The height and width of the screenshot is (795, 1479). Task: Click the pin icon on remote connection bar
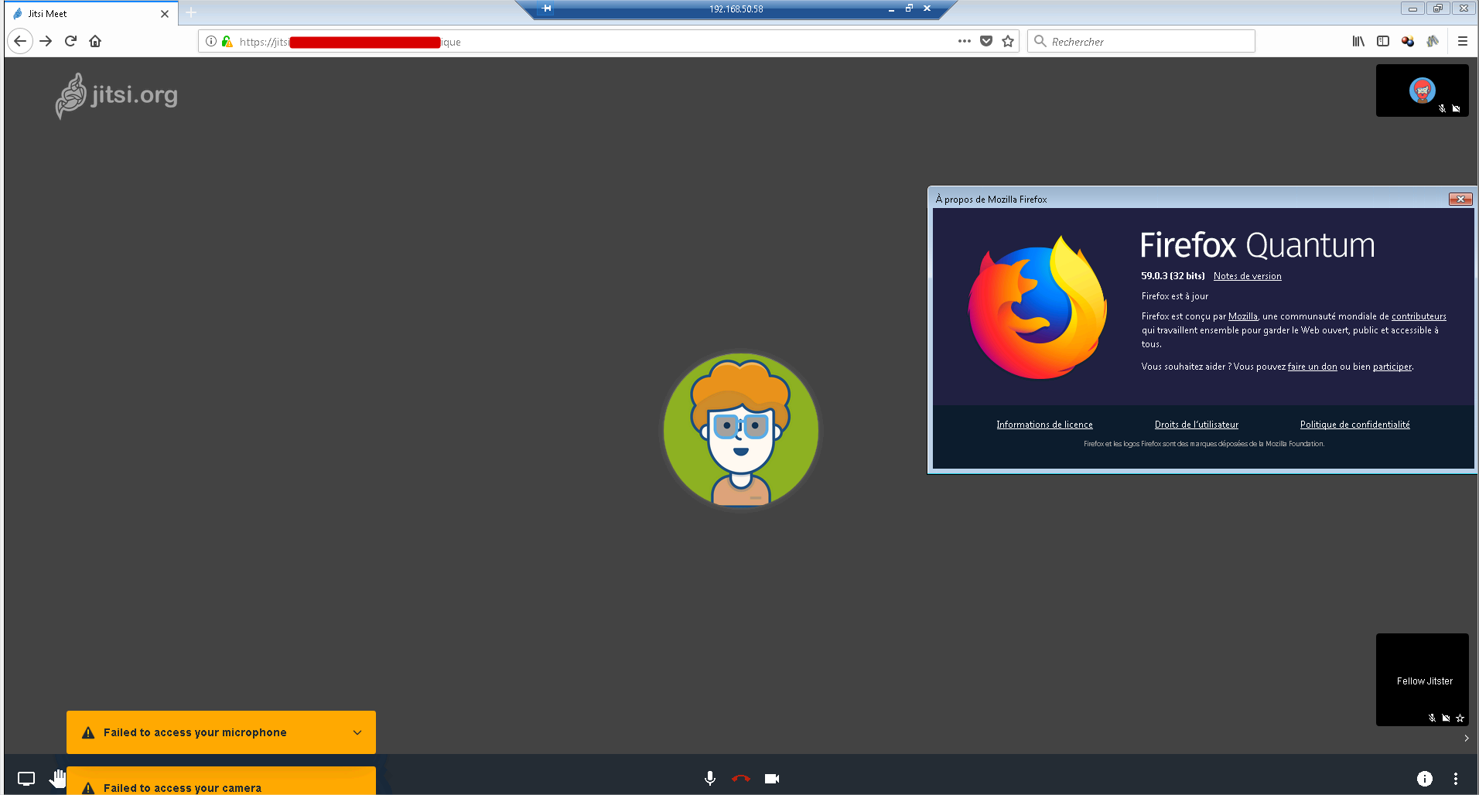tap(547, 9)
